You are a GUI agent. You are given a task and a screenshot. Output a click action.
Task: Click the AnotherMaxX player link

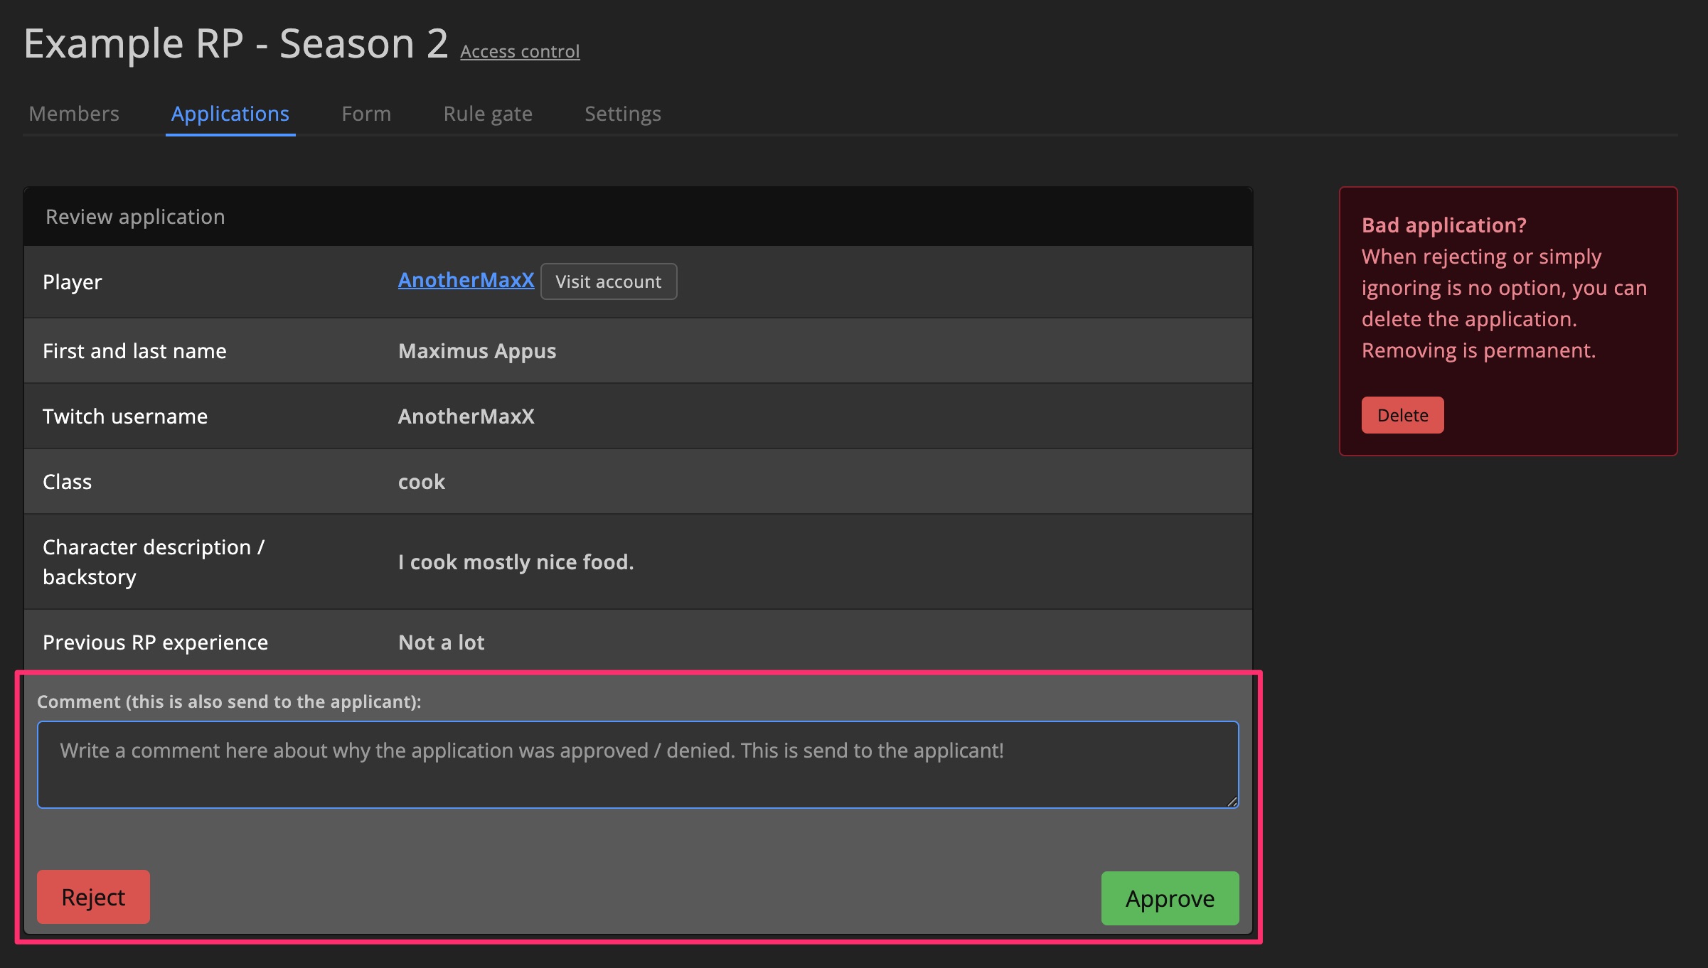[x=466, y=281]
